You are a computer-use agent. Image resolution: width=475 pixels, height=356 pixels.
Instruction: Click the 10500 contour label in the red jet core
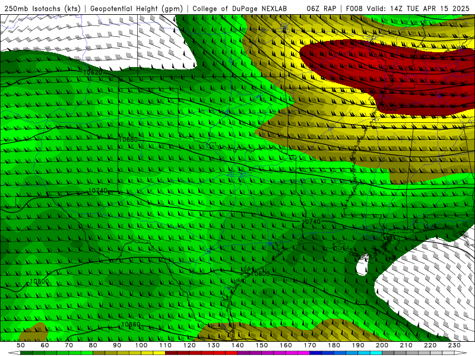(x=387, y=109)
